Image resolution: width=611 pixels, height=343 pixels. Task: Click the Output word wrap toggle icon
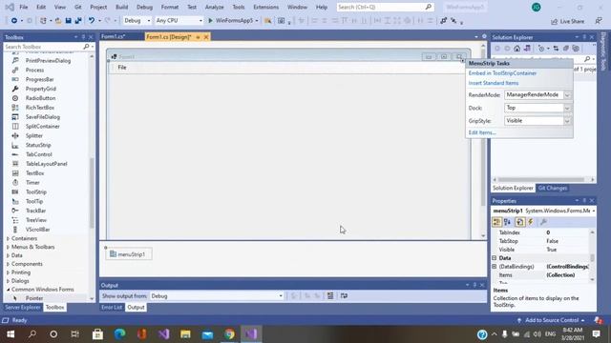(344, 296)
